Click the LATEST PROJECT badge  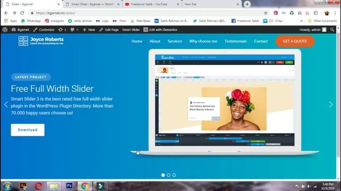(31, 77)
